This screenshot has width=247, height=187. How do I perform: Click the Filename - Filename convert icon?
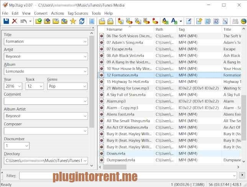138,21
